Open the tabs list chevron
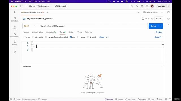Image resolution: width=181 pixels, height=101 pixels. [138, 12]
